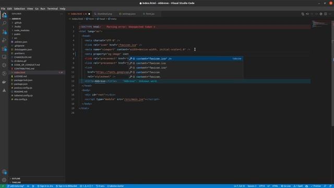The height and width of the screenshot is (188, 334).
Task: Open the Run menu
Action: tap(43, 9)
